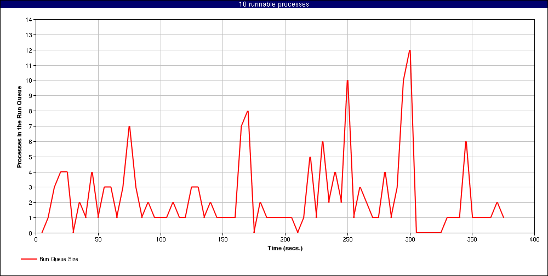Click y-axis tick label '3'
Screen dimensions: 548x276
point(30,187)
